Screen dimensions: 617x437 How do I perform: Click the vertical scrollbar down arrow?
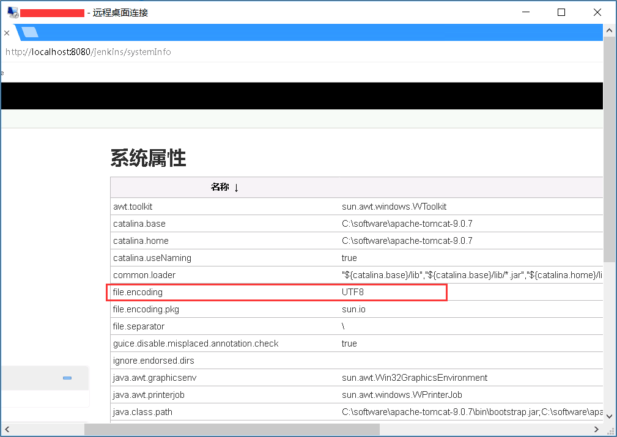tap(610, 416)
